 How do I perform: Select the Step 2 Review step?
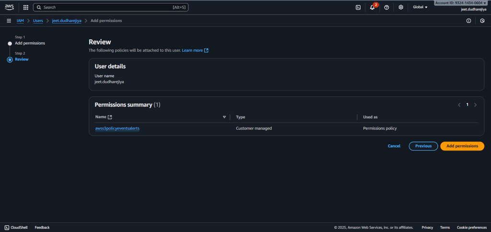tap(22, 59)
